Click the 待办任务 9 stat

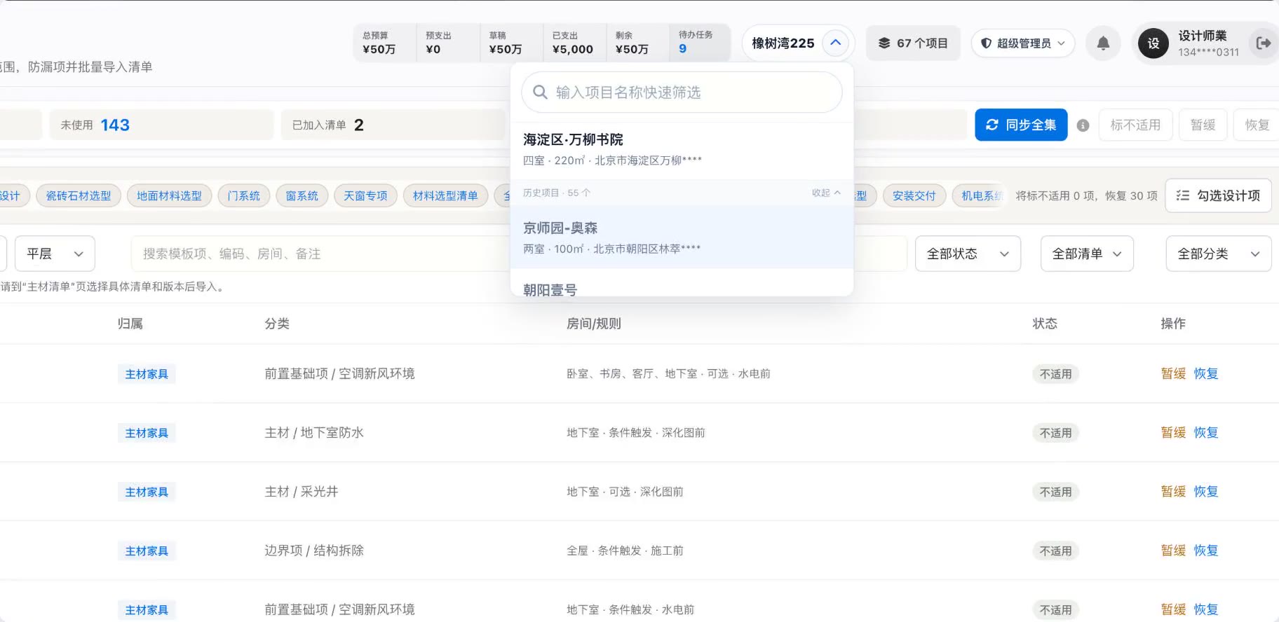(699, 42)
